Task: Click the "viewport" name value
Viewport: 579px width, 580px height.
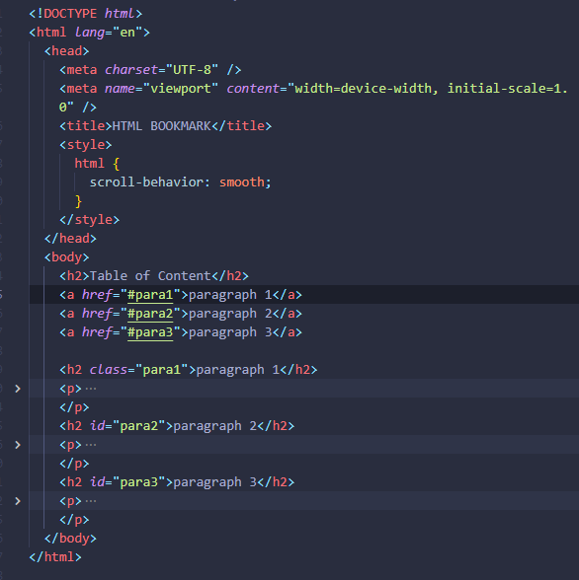Action: [181, 89]
